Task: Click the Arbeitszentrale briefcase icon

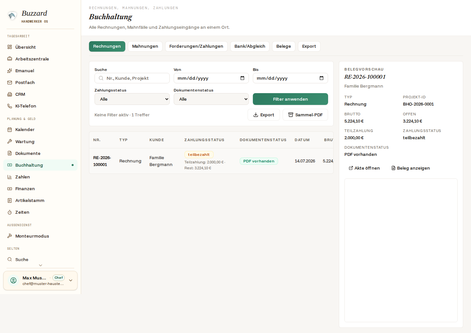Action: click(x=10, y=59)
